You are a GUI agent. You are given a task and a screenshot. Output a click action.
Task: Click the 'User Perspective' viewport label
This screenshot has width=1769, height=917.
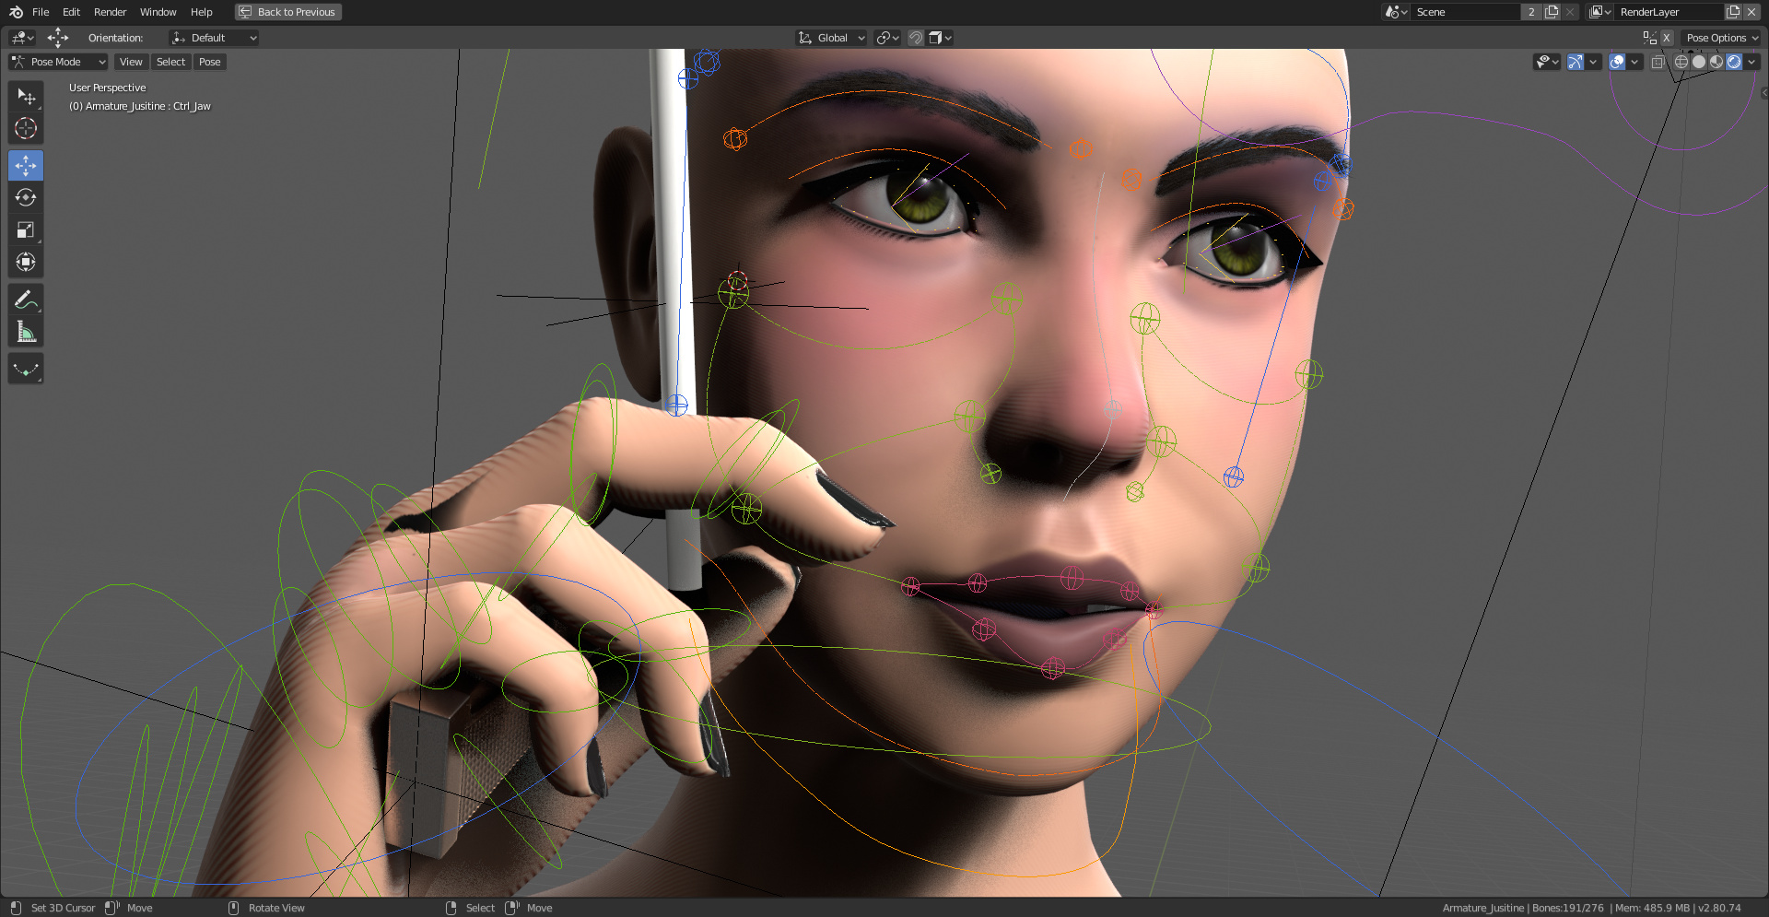pyautogui.click(x=107, y=88)
